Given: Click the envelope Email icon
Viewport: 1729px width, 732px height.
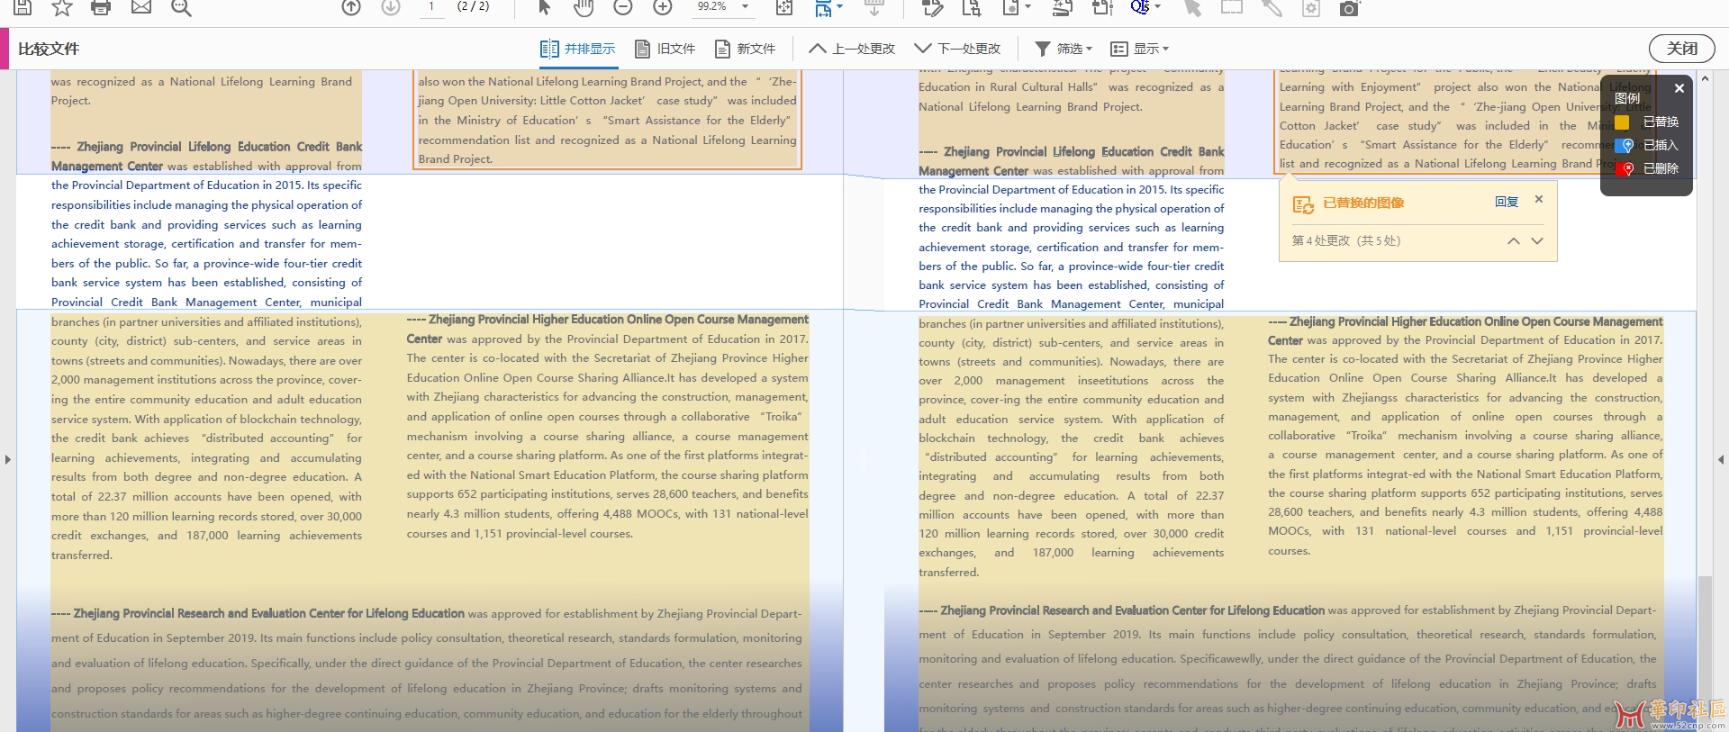Looking at the screenshot, I should 141,7.
